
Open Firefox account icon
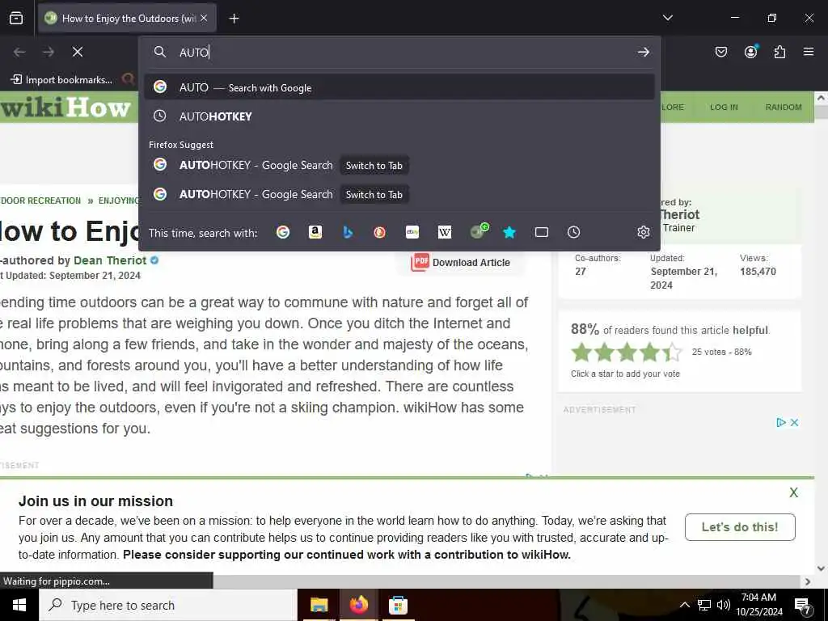click(750, 52)
